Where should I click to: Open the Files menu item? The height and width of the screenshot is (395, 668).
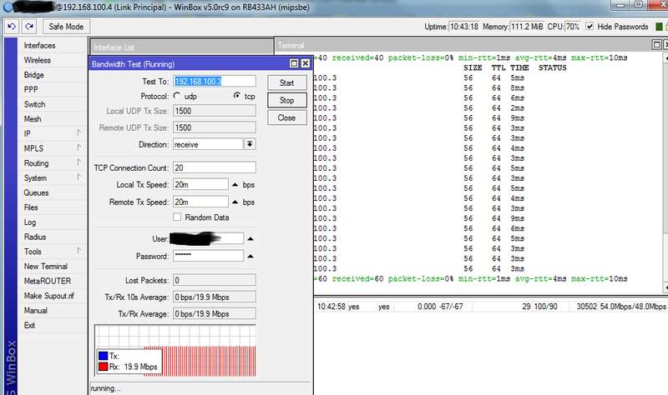pos(31,207)
